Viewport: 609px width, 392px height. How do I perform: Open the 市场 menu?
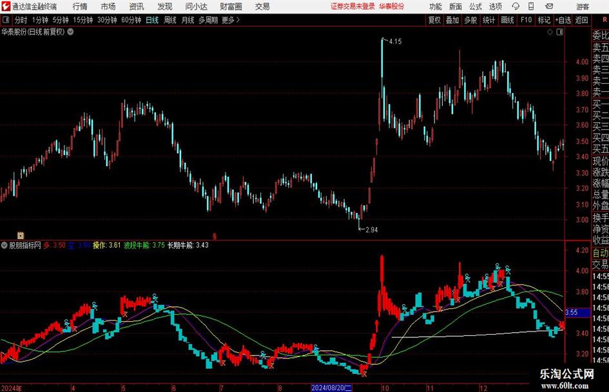point(108,6)
